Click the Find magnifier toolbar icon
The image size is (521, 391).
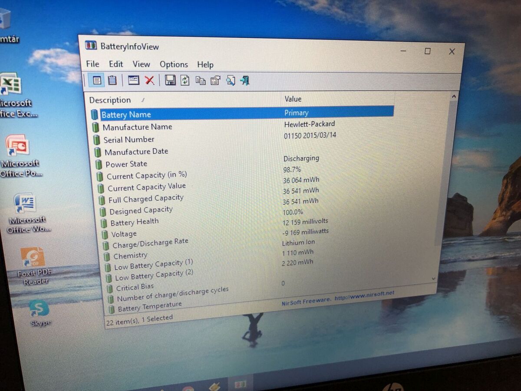click(230, 80)
